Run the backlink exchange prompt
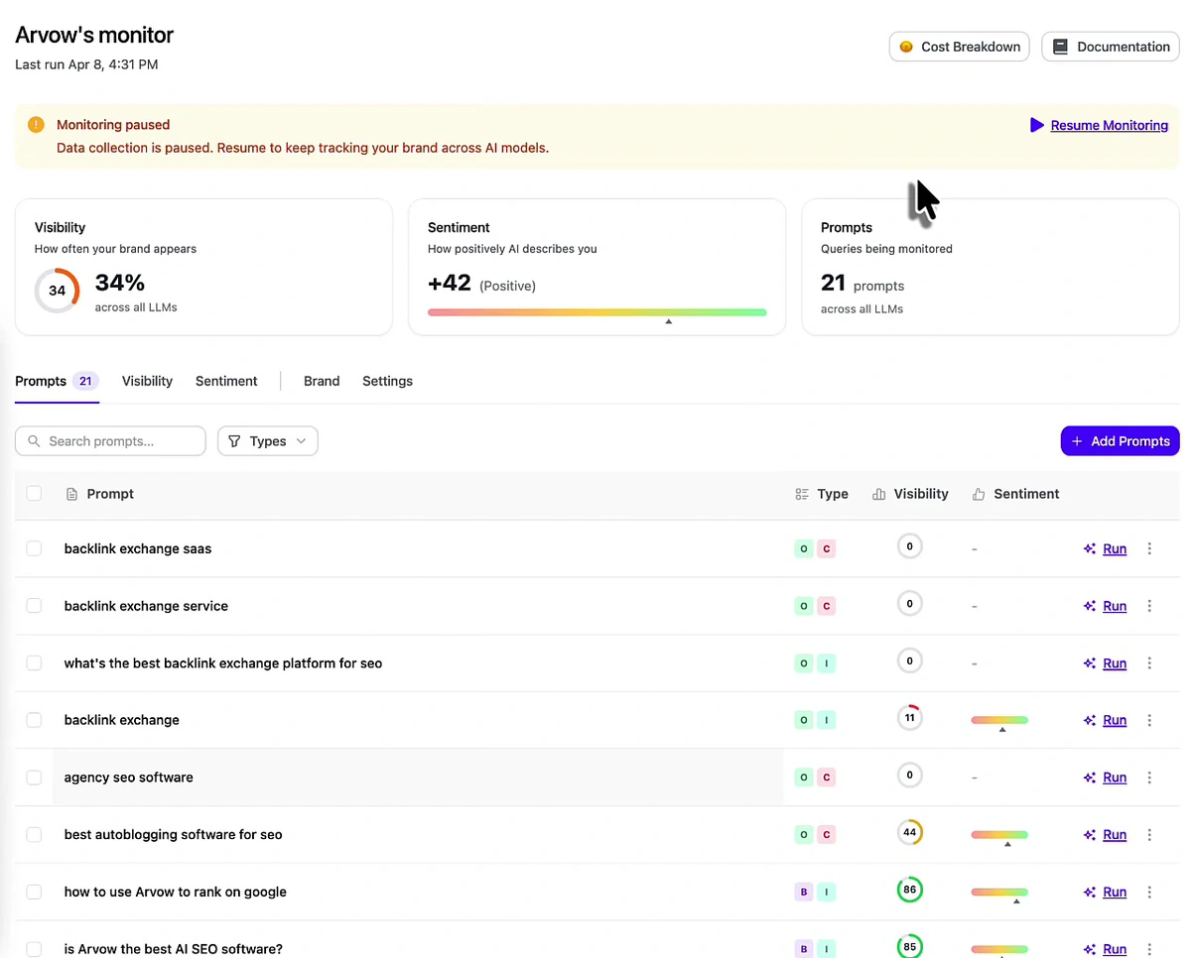Screen dimensions: 1191x958 point(1115,720)
